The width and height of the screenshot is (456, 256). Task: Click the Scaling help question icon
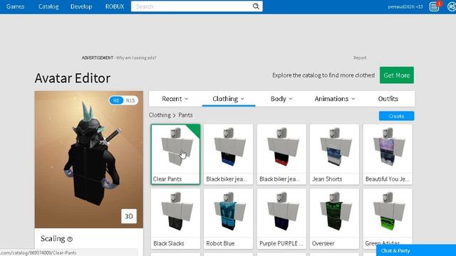70,239
